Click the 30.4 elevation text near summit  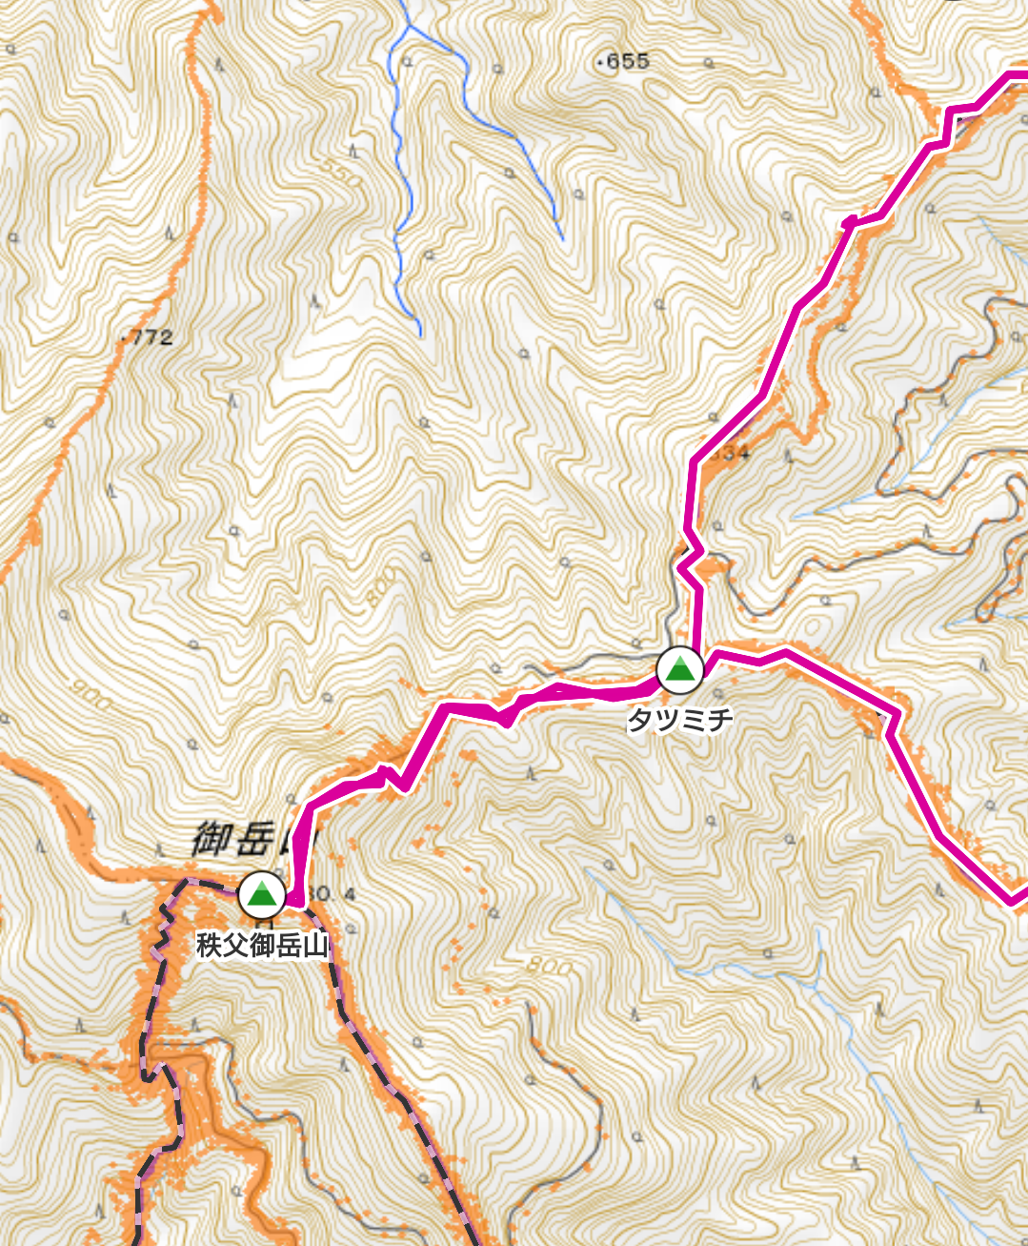pyautogui.click(x=332, y=894)
